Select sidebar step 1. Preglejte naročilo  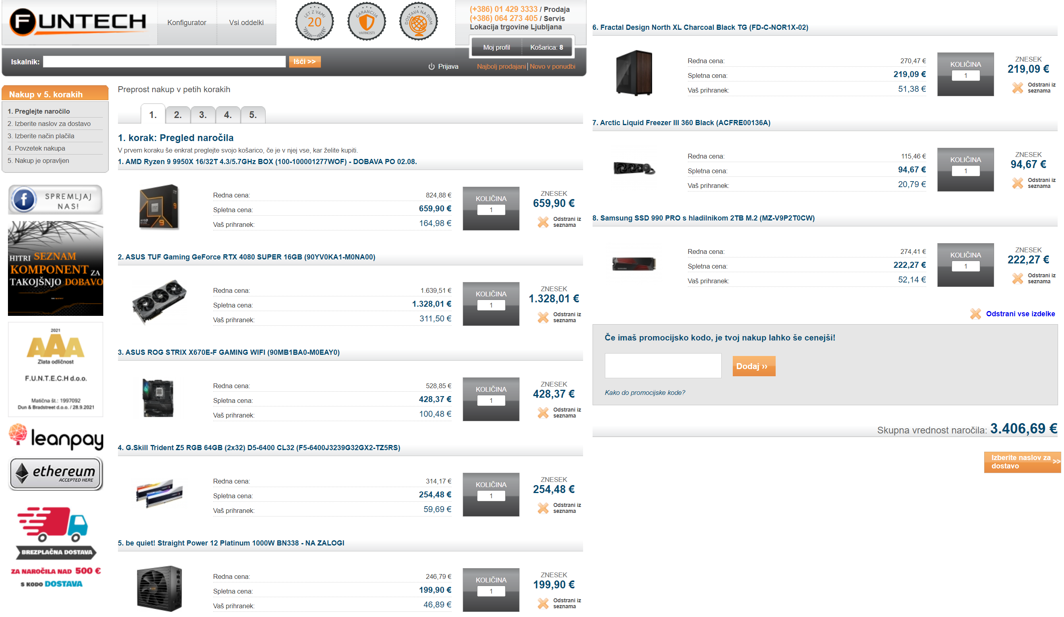tap(39, 112)
